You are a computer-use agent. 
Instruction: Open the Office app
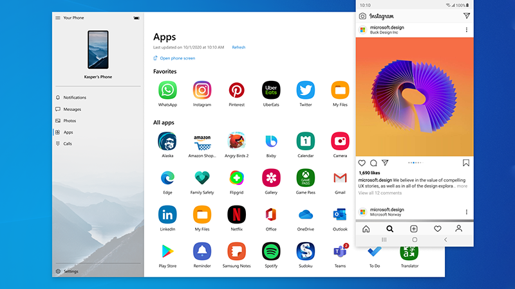(x=271, y=215)
